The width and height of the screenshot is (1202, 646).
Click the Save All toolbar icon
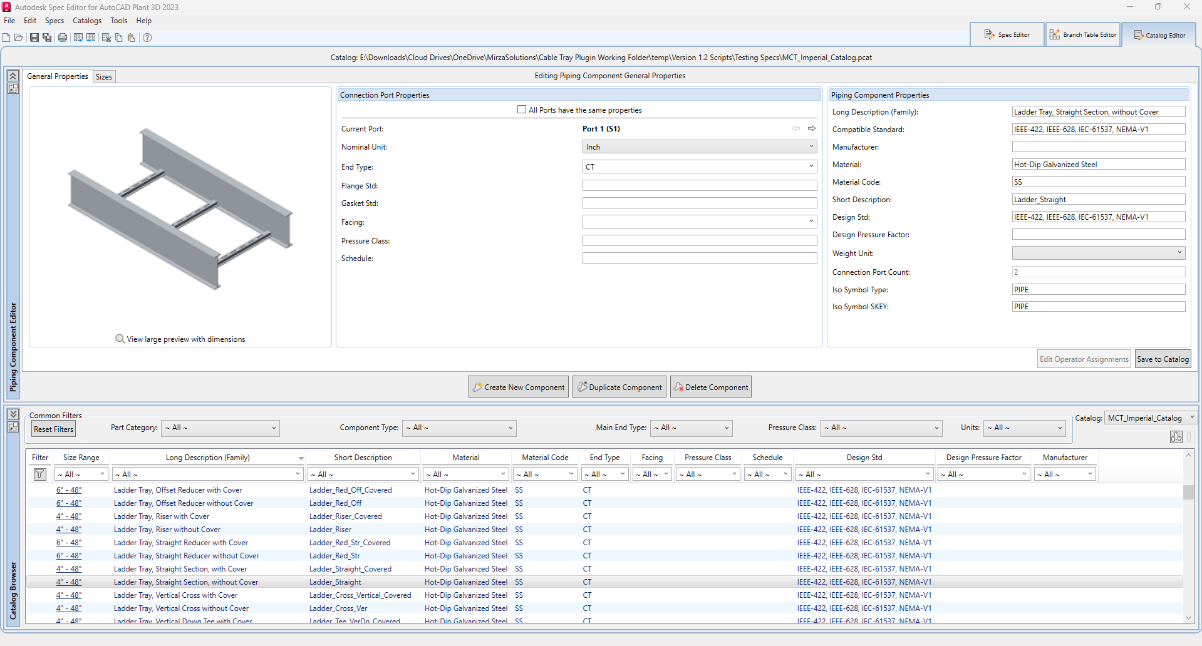[47, 38]
